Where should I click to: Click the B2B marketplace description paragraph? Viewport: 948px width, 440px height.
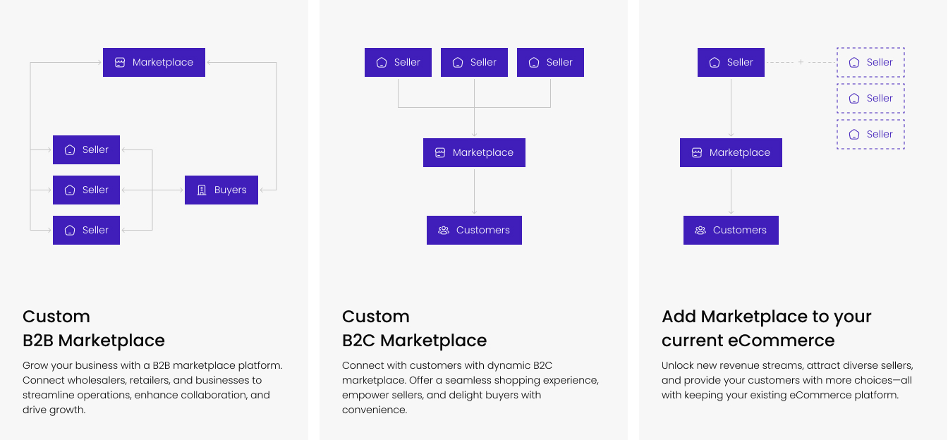click(152, 387)
